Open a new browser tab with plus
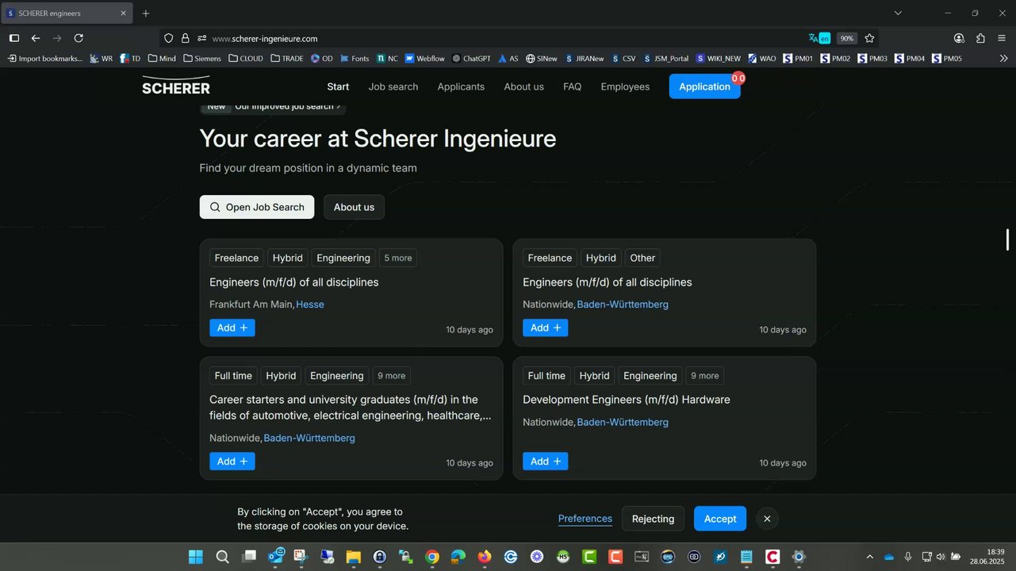Screen dimensions: 1016x571 145,13
